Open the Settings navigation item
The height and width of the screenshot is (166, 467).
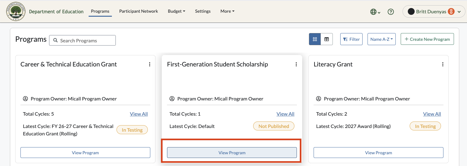(203, 11)
